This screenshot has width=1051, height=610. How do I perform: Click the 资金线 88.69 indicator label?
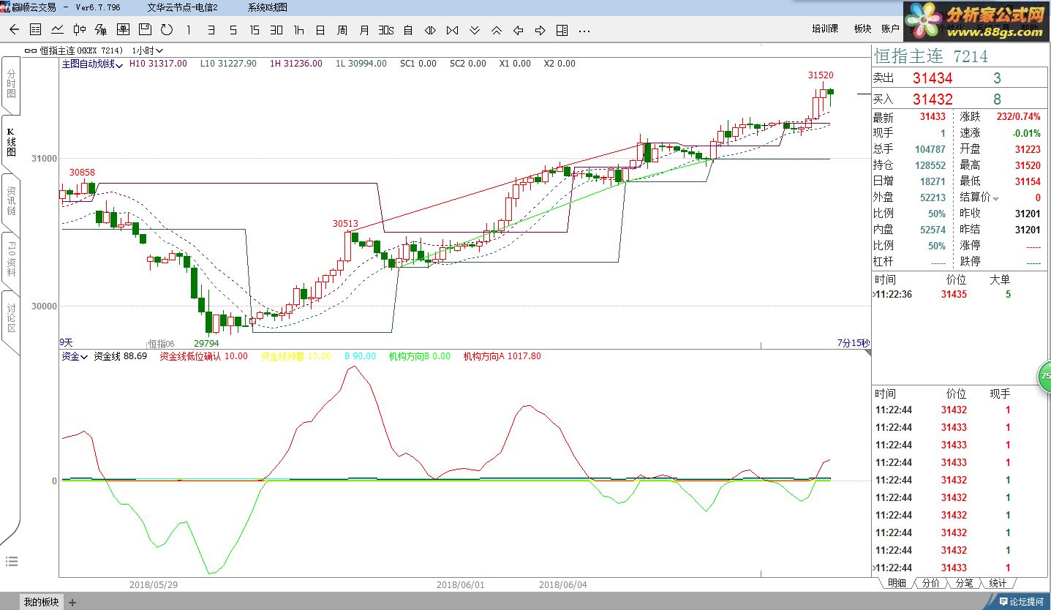pyautogui.click(x=121, y=356)
